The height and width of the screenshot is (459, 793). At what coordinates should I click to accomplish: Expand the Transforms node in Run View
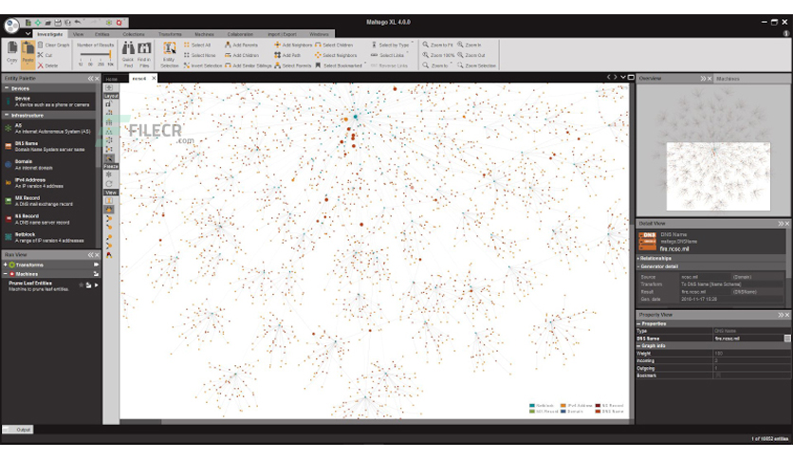[x=6, y=265]
